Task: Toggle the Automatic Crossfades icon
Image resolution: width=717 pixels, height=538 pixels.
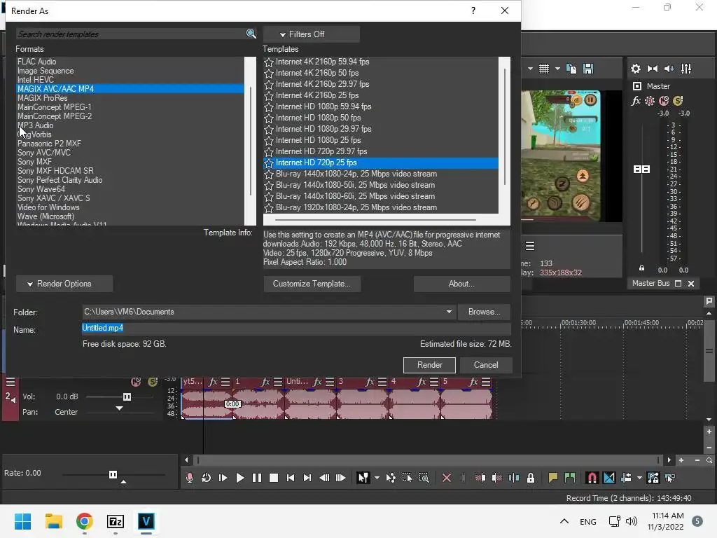Action: [x=609, y=478]
